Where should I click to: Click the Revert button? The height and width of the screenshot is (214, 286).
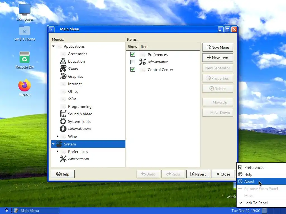point(198,174)
